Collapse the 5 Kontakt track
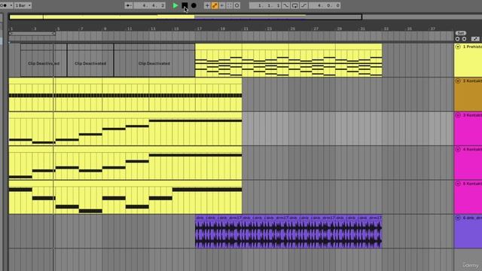This screenshot has height=271, width=482. point(458,184)
